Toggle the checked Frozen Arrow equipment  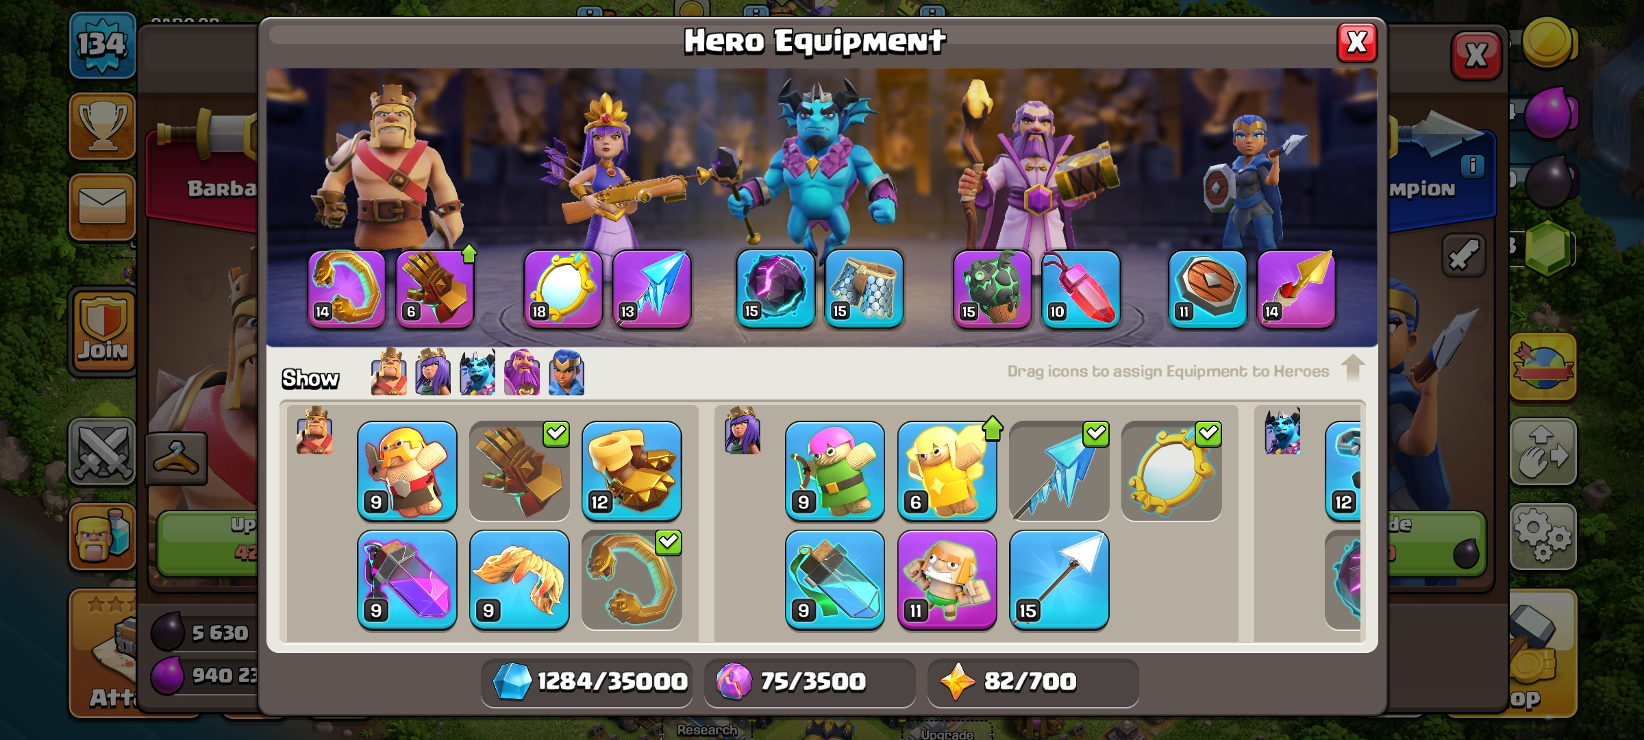click(1059, 471)
